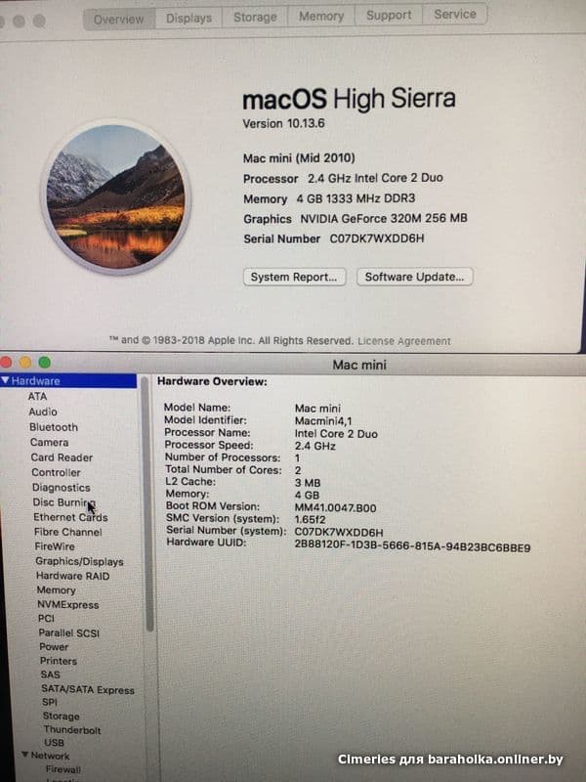Select Parallel SCSI in the sidebar
The height and width of the screenshot is (782, 586).
tap(69, 632)
